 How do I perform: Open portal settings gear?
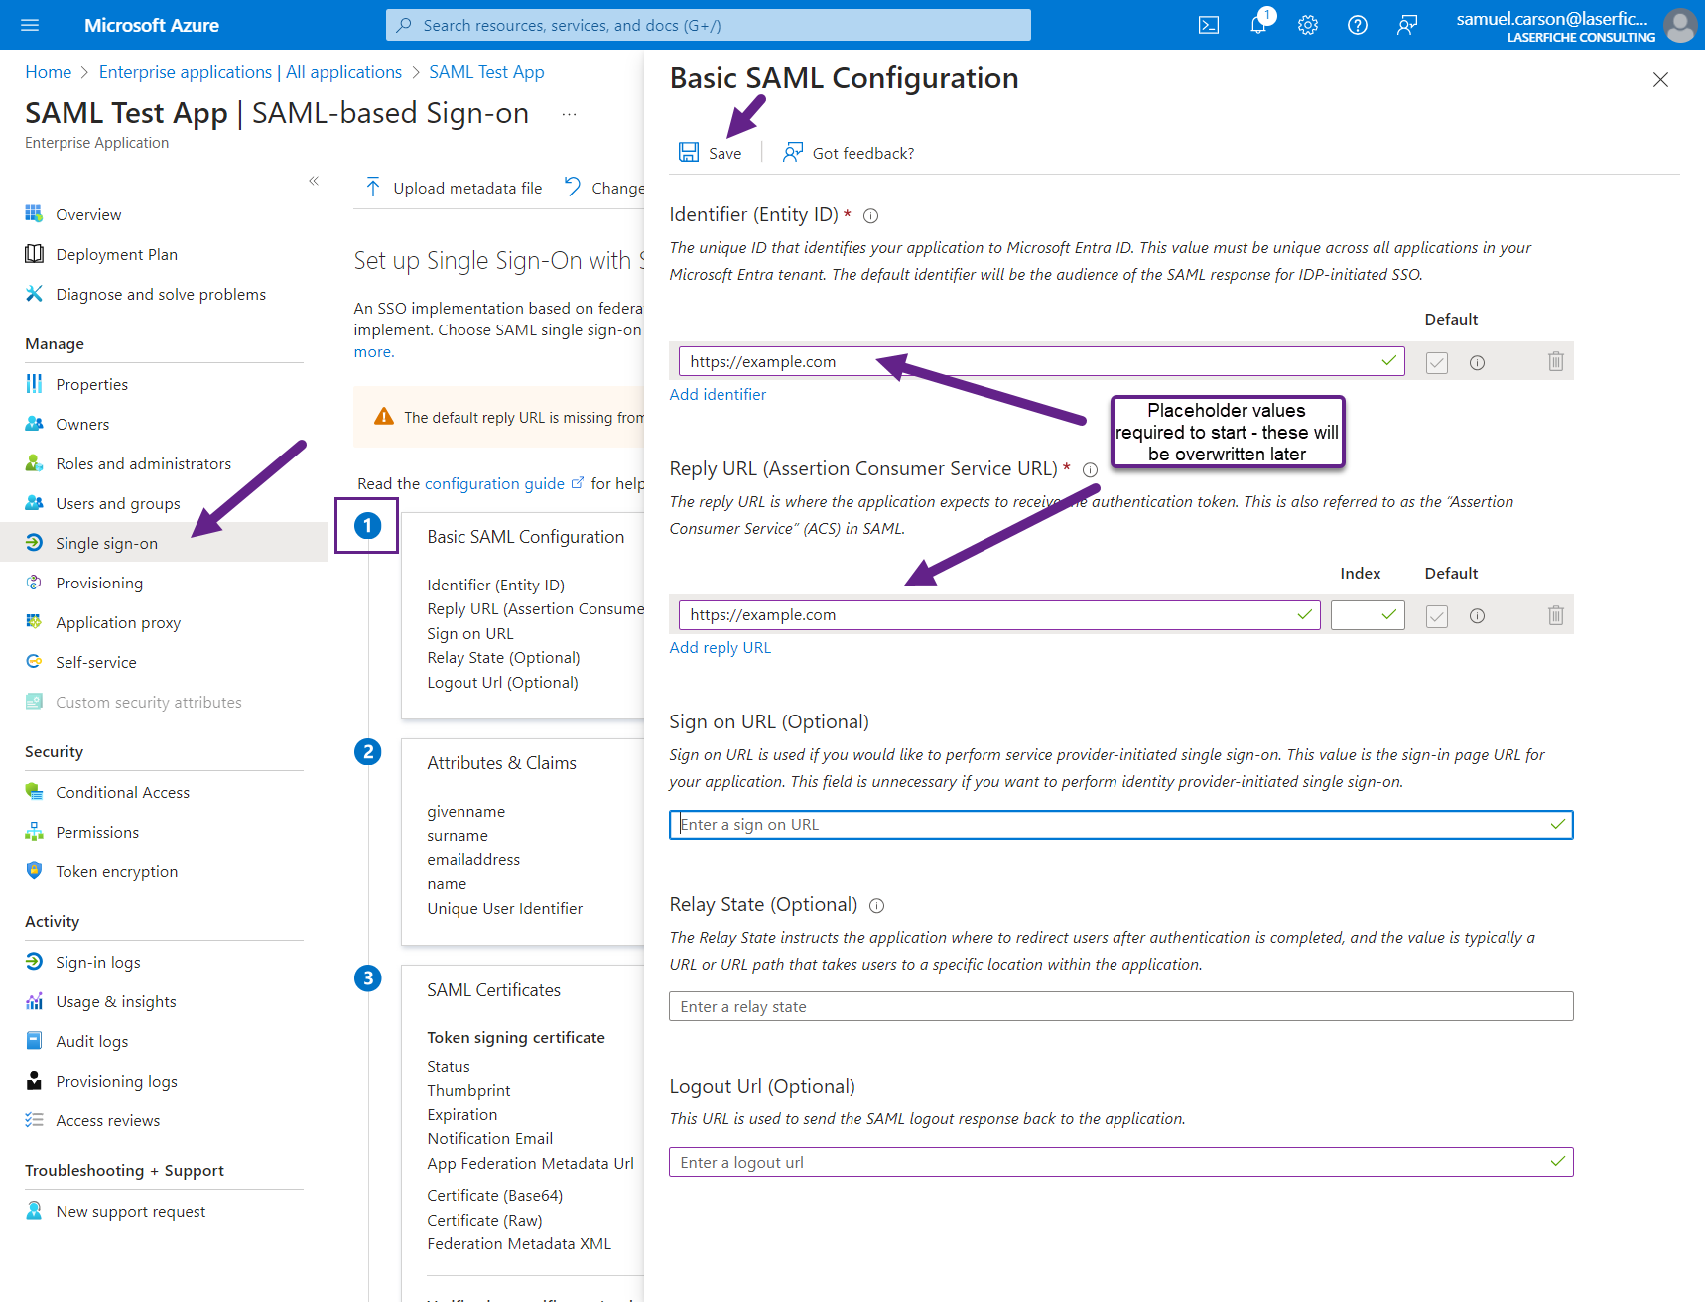click(1308, 25)
